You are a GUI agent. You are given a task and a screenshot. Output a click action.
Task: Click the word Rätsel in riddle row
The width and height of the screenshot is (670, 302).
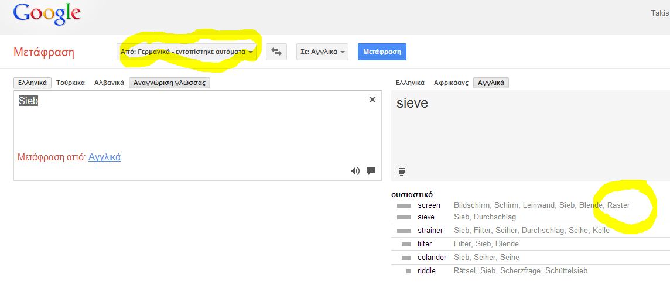point(465,271)
